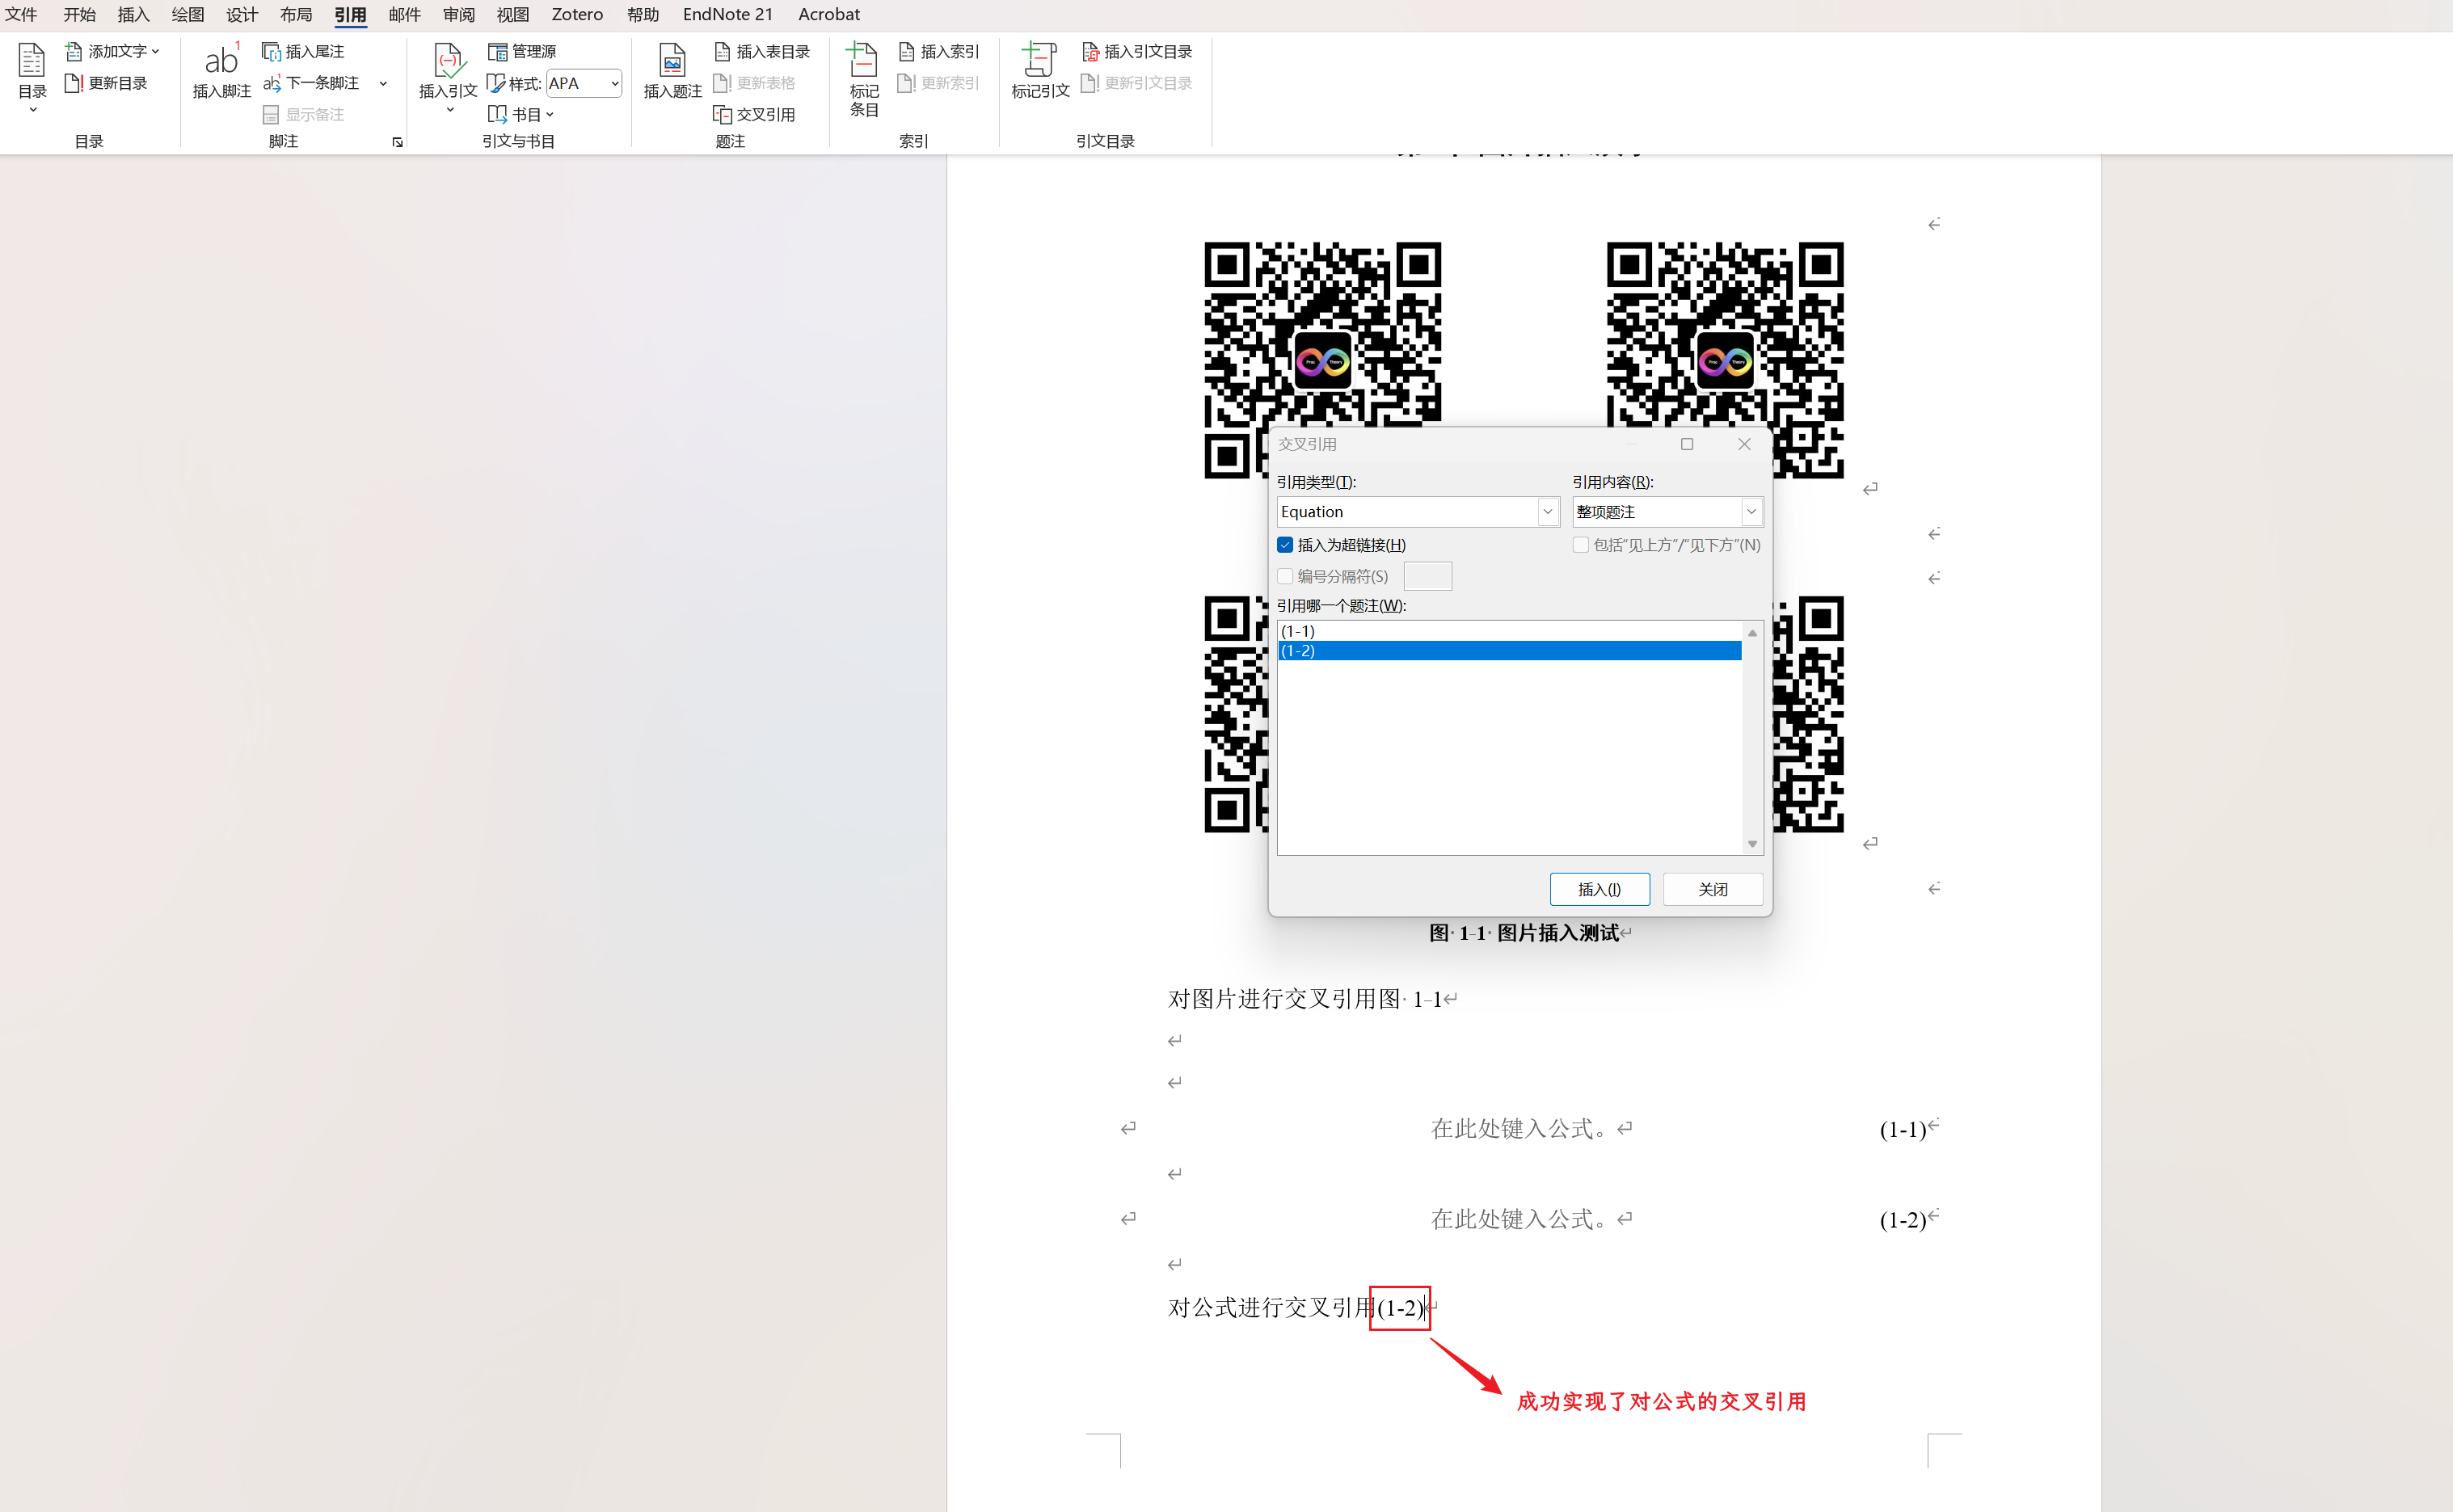The height and width of the screenshot is (1512, 2453).
Task: Expand the 引用类型 (Reference type) Equation dropdown
Action: (x=1547, y=512)
